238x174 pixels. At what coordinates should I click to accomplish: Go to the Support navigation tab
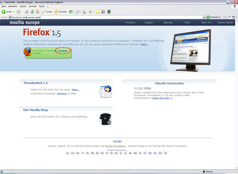pyautogui.click(x=149, y=22)
